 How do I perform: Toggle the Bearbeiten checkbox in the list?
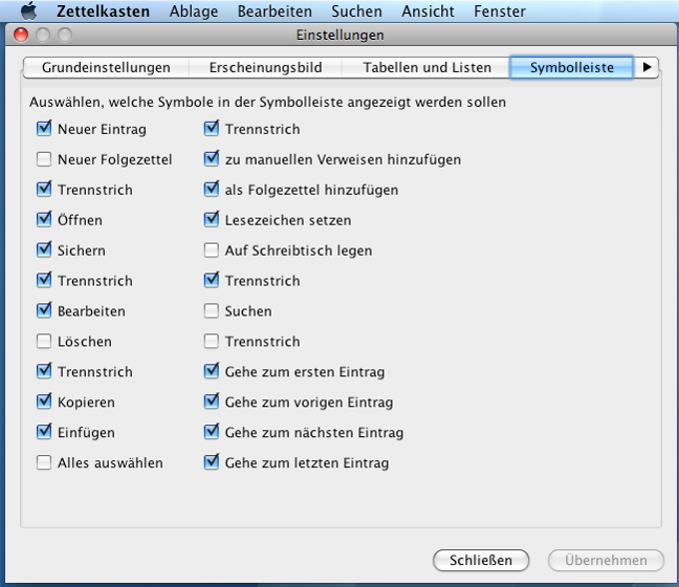pos(44,310)
